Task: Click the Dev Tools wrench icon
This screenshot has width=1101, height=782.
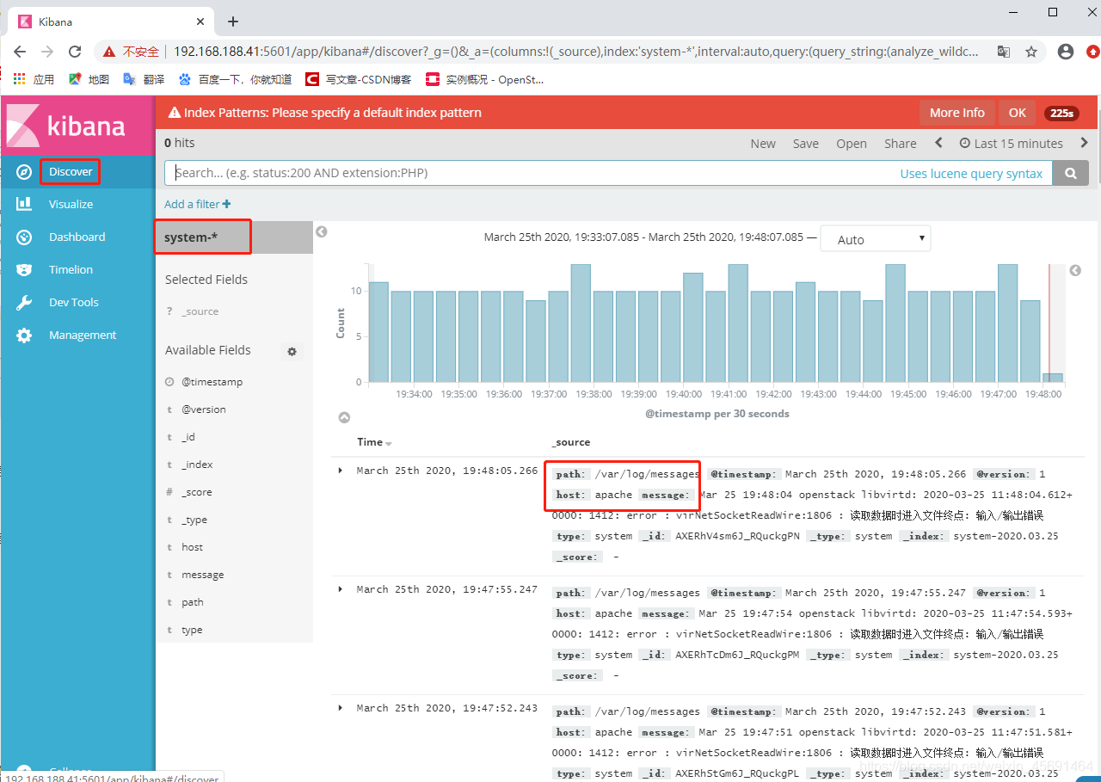Action: tap(24, 303)
